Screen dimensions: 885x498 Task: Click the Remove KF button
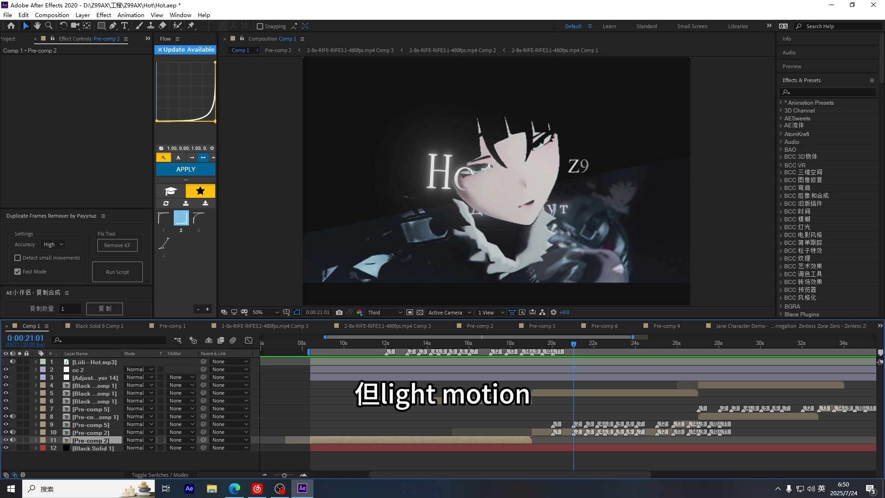(117, 245)
